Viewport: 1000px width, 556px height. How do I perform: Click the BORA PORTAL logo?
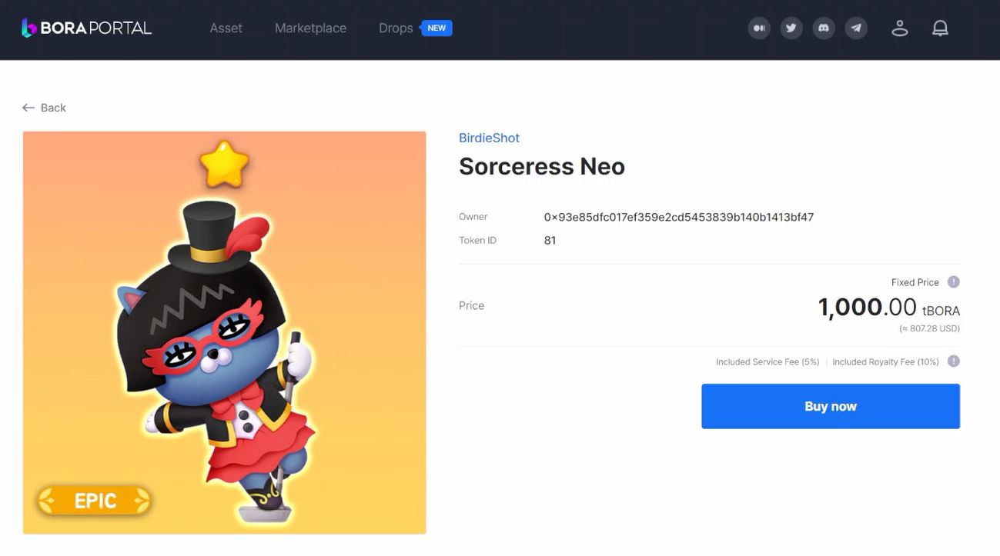(86, 28)
